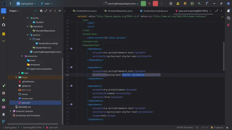Screen dimensions: 232x130
Task: Open the Run tool window
Action: [x=4, y=86]
